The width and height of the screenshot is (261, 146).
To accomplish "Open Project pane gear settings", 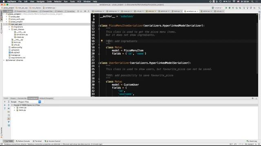I will pyautogui.click(x=85, y=11).
